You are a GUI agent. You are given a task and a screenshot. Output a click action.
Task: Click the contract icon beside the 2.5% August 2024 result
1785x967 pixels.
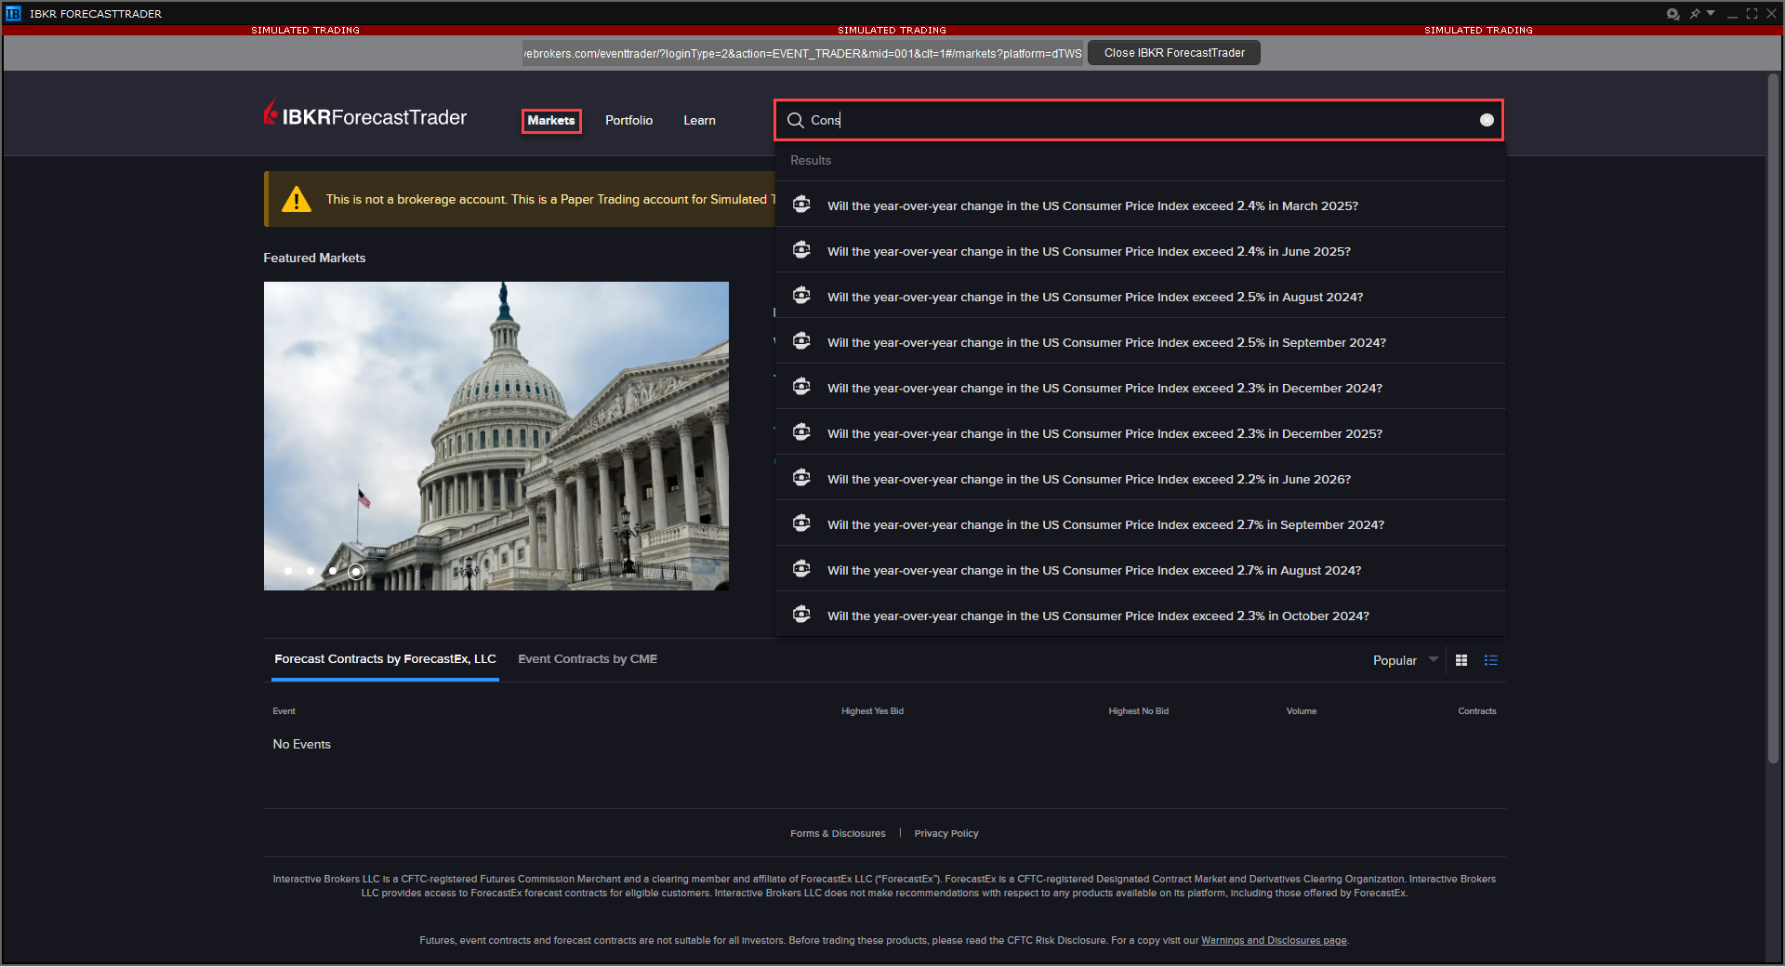(x=801, y=296)
